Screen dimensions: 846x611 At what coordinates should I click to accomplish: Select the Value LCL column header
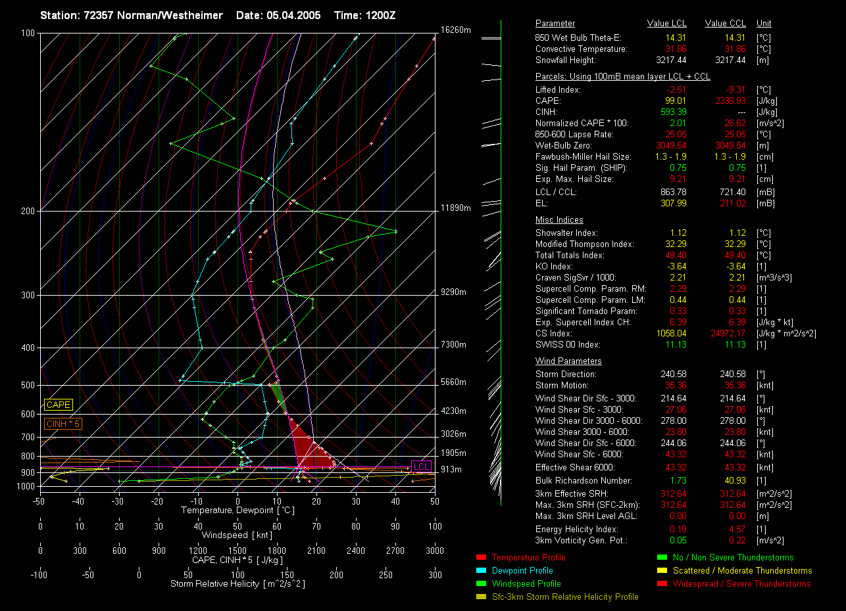click(666, 24)
